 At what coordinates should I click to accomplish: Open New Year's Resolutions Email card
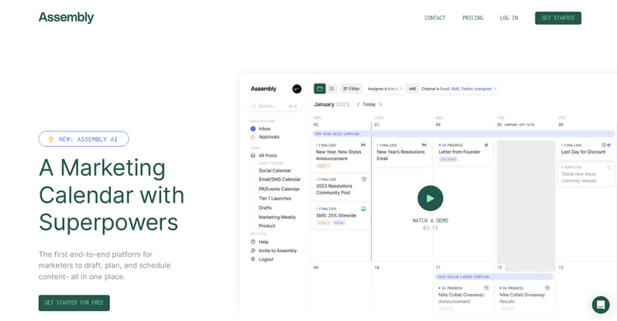tap(401, 154)
